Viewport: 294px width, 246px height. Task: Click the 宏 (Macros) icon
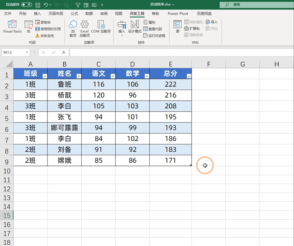29,26
